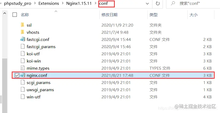Select the fastcgi_params file name
Screen dimensions: 220x113
[41, 47]
